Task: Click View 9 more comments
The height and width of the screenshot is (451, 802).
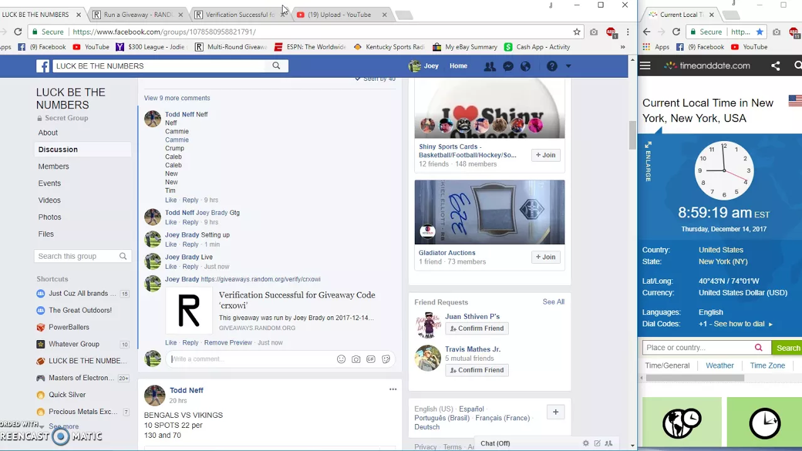Action: pyautogui.click(x=177, y=98)
